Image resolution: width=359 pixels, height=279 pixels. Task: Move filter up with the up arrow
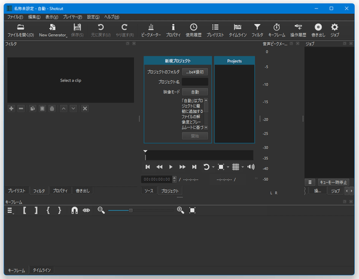point(63,108)
